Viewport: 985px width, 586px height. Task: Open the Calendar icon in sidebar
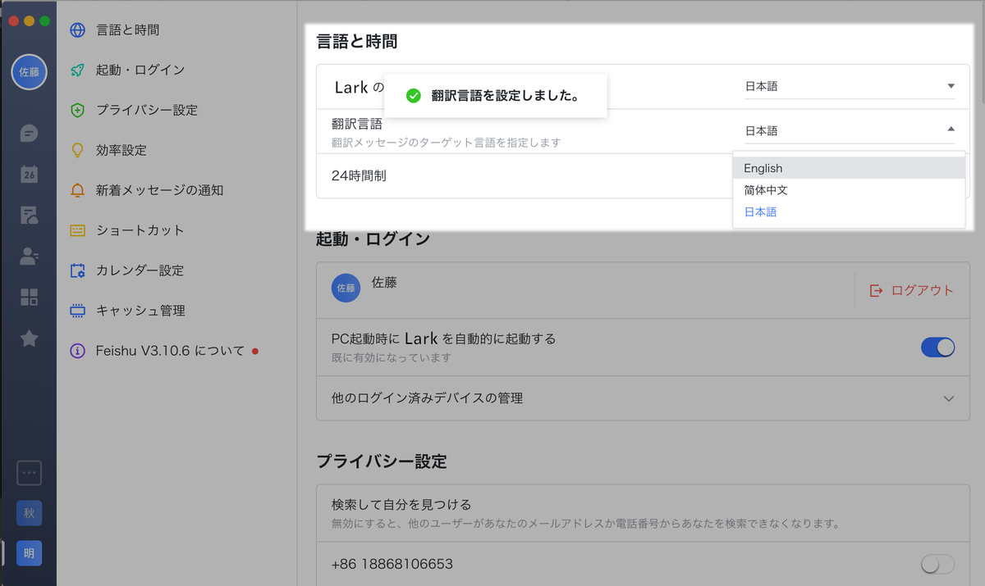pos(29,174)
